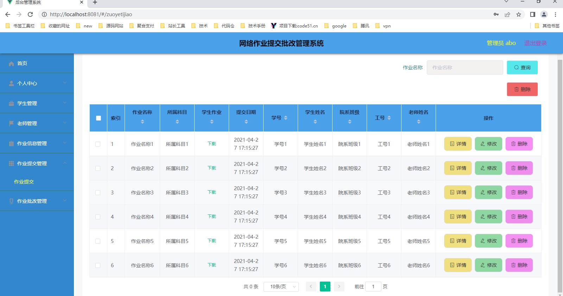Toggle the select-all checkbox in table header
This screenshot has width=563, height=296.
point(99,118)
